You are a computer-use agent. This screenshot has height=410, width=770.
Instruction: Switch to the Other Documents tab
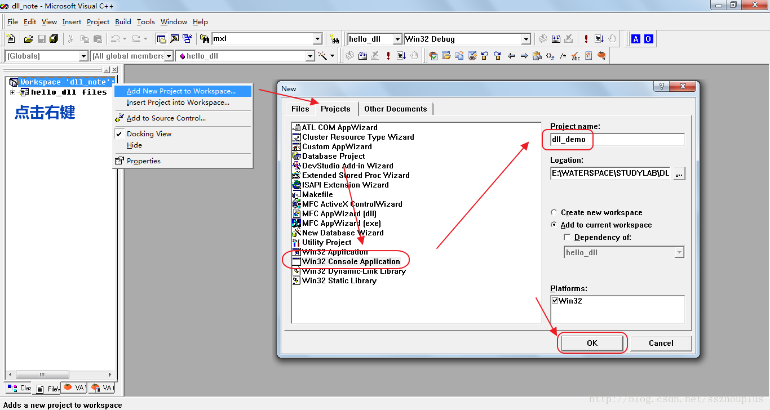point(396,109)
